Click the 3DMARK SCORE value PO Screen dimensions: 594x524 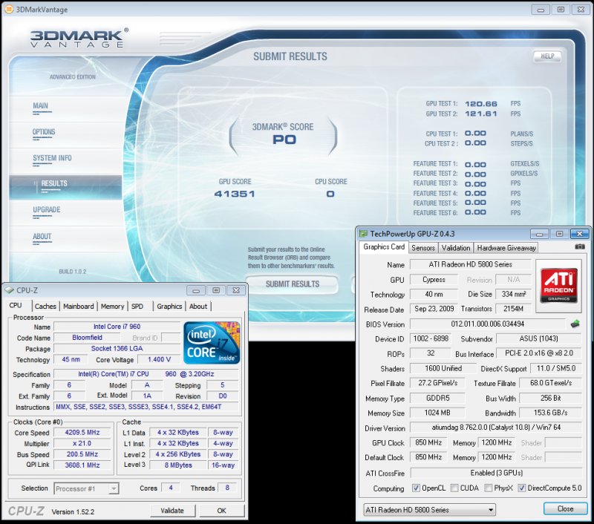pyautogui.click(x=284, y=140)
